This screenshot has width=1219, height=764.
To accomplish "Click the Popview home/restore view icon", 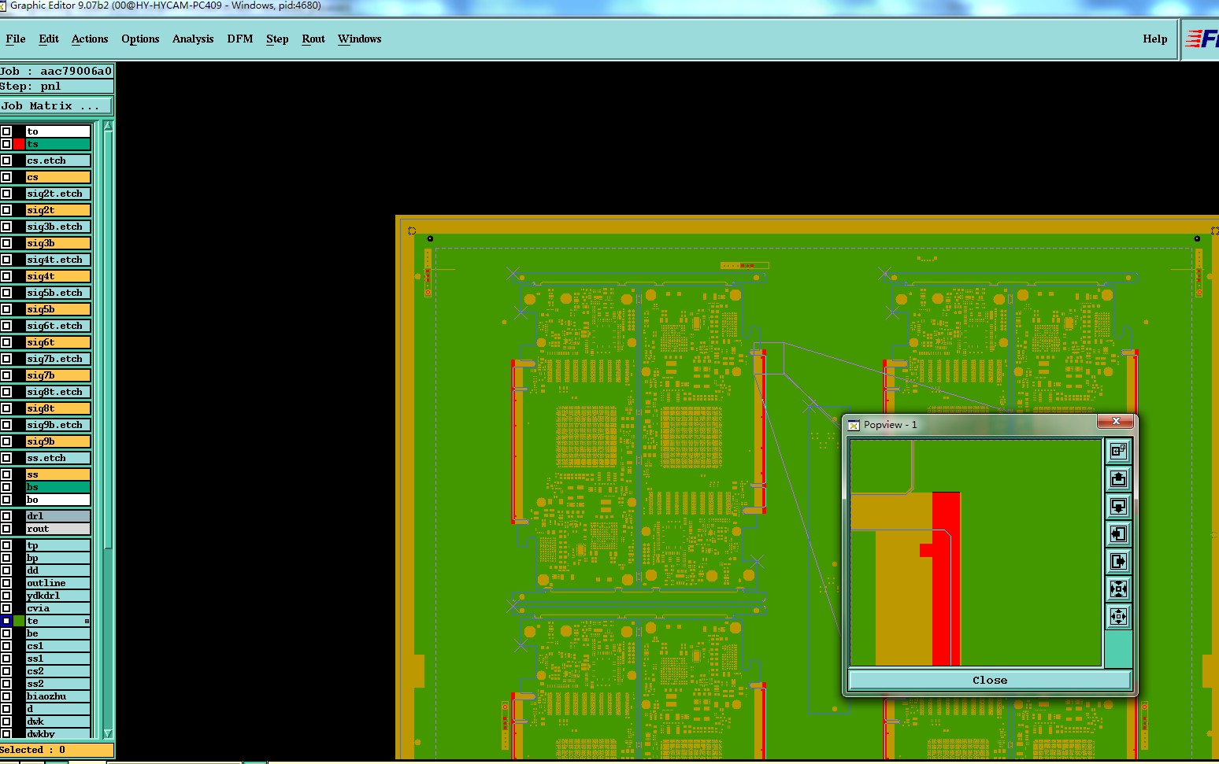I will (x=1118, y=451).
